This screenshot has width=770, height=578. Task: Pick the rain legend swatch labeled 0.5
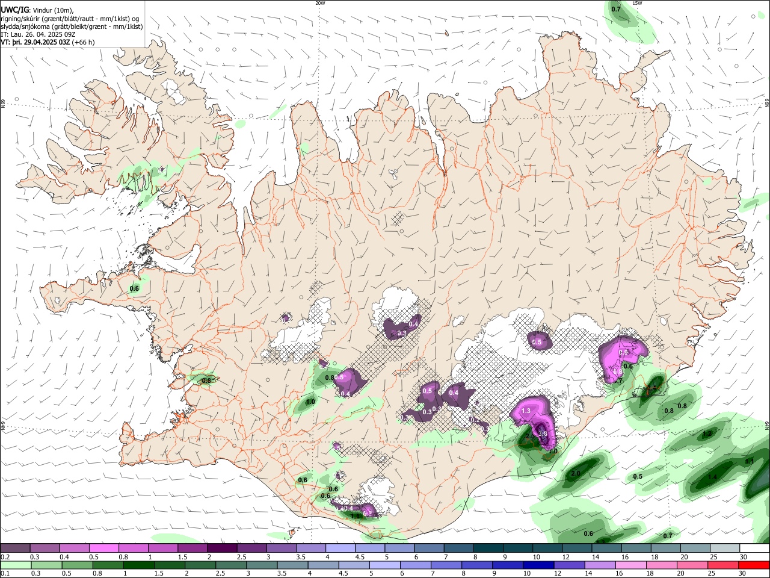[77, 565]
